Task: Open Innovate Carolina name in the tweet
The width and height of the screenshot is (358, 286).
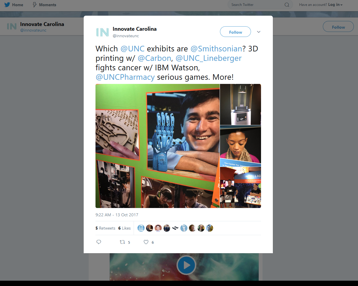Action: (135, 29)
